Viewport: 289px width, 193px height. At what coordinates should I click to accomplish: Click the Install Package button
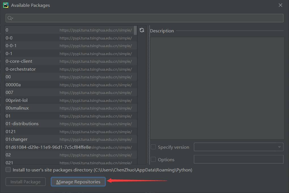(26, 182)
